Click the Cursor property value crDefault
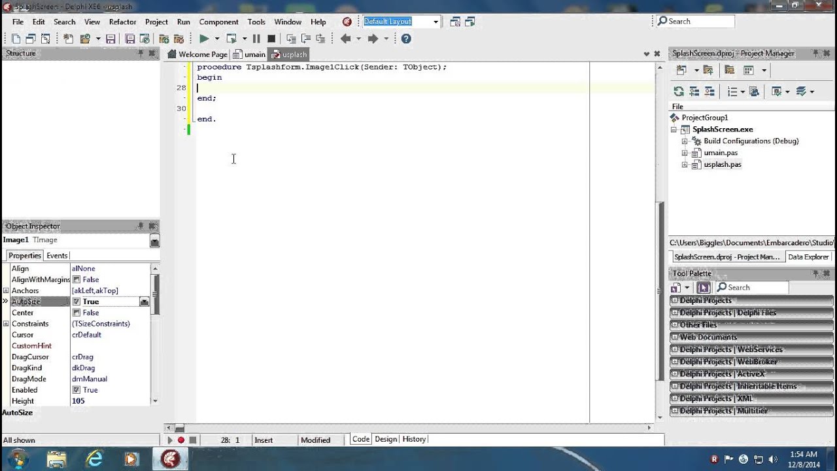The width and height of the screenshot is (837, 471). [x=86, y=335]
